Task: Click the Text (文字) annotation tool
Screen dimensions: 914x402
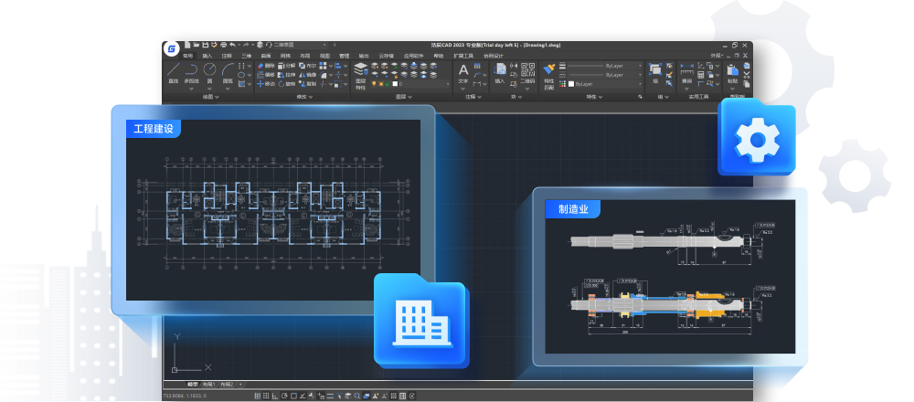Action: [x=463, y=74]
